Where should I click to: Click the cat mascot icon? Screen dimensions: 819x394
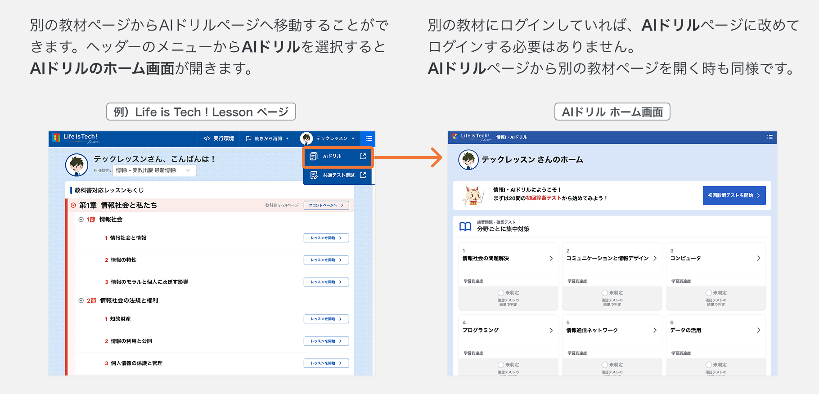click(473, 196)
